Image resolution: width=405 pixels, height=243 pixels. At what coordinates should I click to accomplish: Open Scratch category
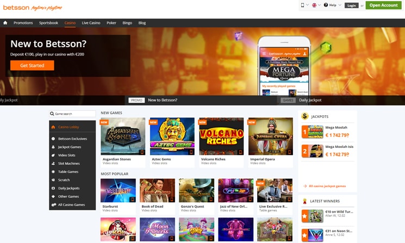[72, 180]
